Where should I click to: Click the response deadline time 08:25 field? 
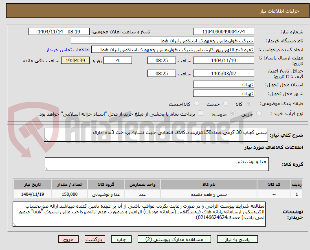[x=162, y=61]
